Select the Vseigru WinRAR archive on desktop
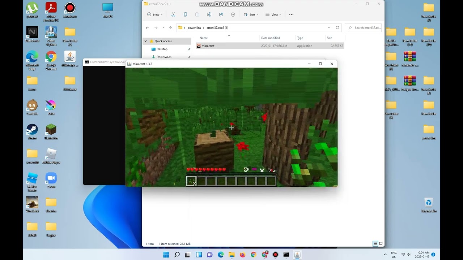The height and width of the screenshot is (260, 463). [410, 83]
